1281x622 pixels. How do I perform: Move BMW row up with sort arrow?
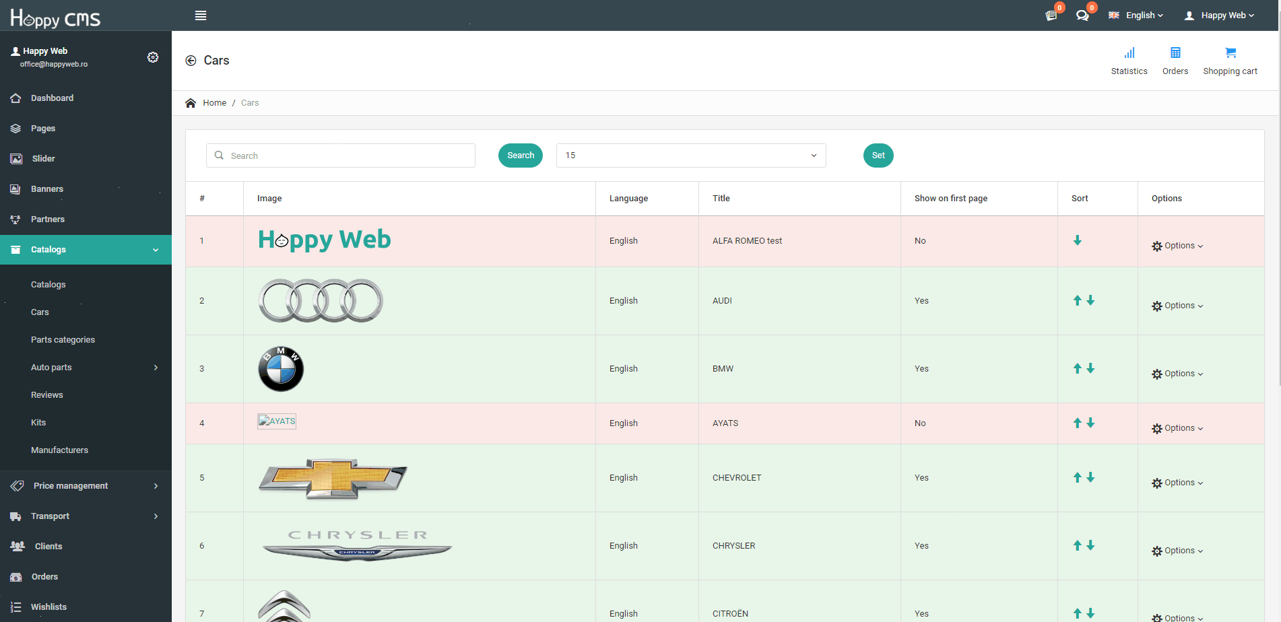[x=1078, y=368]
